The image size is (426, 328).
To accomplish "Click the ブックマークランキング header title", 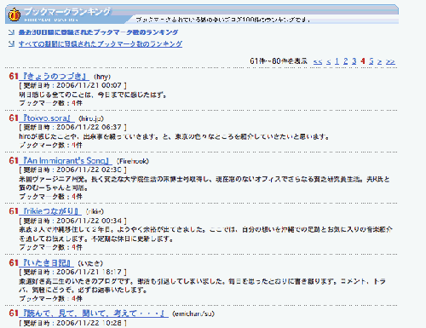I will coord(67,12).
